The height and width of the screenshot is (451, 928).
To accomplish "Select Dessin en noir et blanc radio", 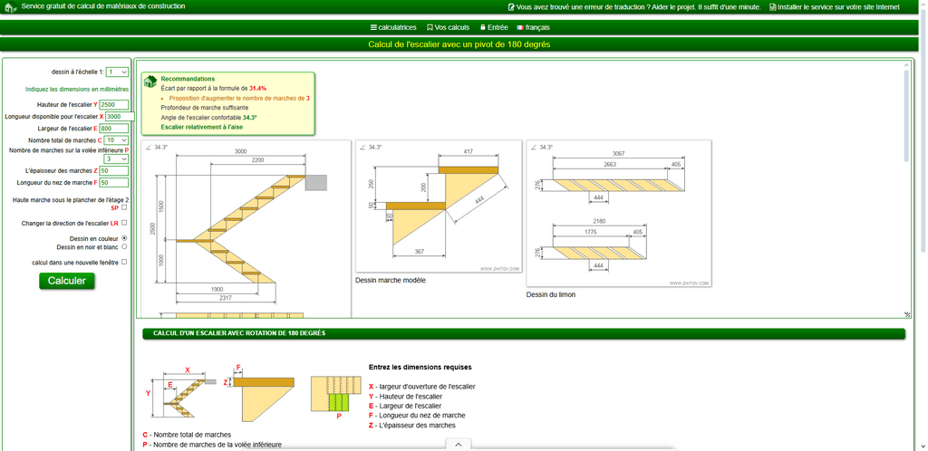I will [124, 246].
